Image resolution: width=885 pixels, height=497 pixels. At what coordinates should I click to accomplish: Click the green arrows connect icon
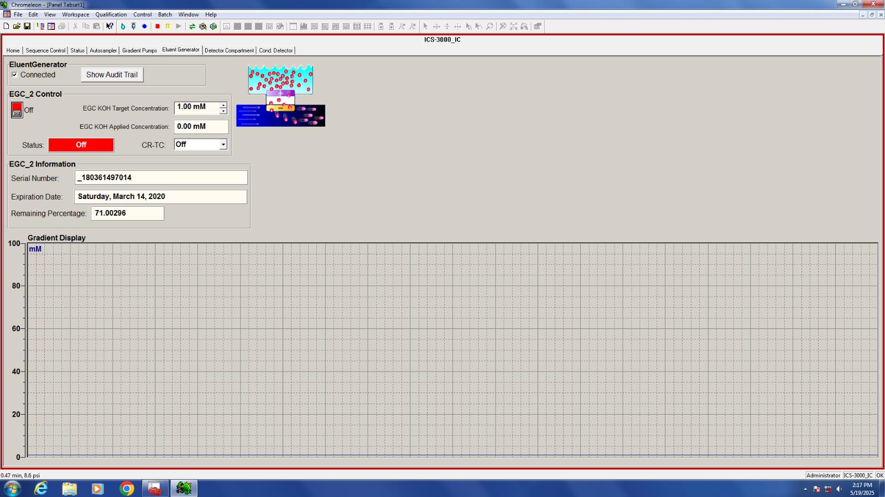tap(192, 27)
